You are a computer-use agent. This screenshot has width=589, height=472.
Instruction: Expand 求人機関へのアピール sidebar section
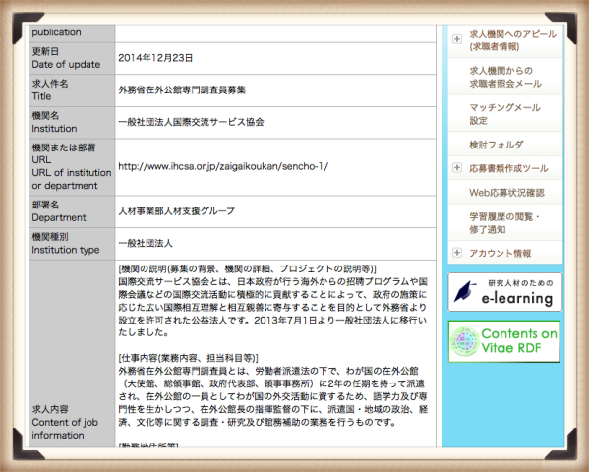457,39
